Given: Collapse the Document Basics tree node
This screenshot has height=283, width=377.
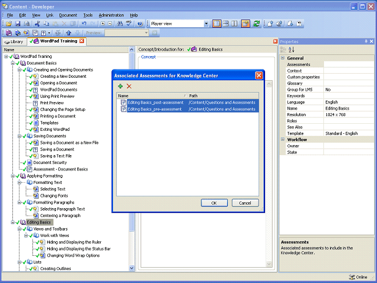Looking at the screenshot, I should [x=13, y=63].
